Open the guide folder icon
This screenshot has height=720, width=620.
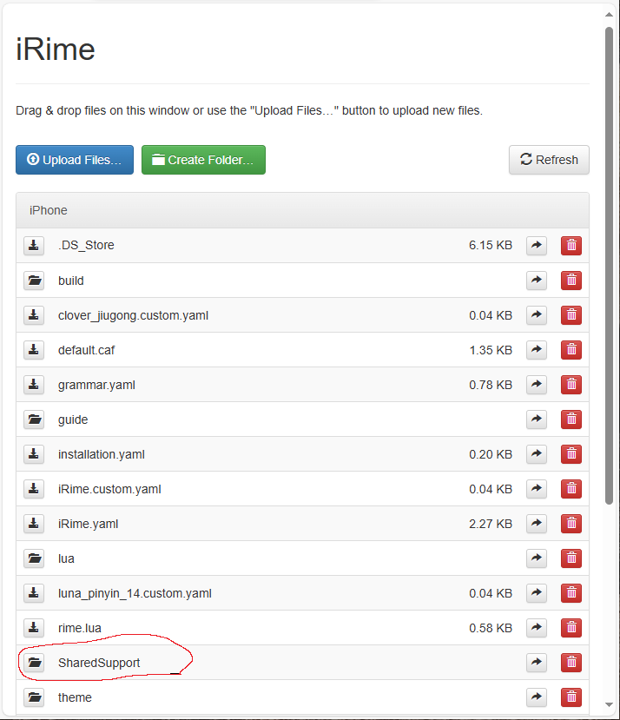(34, 419)
